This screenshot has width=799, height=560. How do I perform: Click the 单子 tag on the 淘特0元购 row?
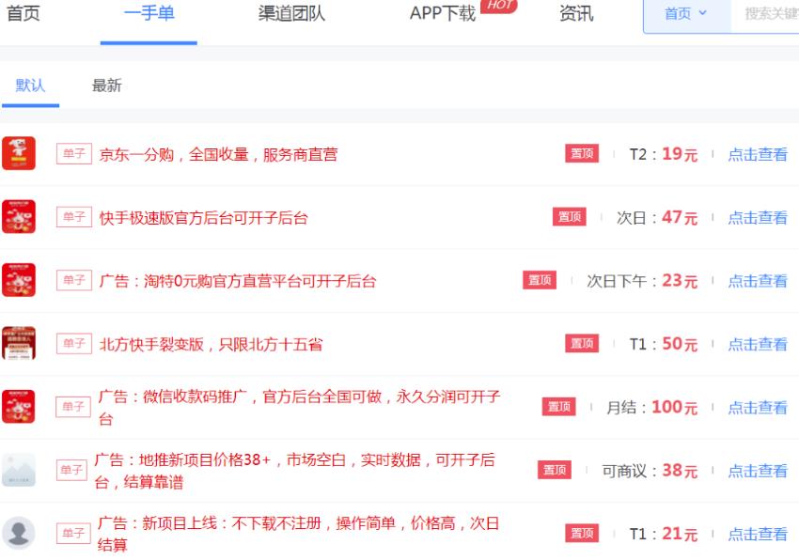coord(73,280)
